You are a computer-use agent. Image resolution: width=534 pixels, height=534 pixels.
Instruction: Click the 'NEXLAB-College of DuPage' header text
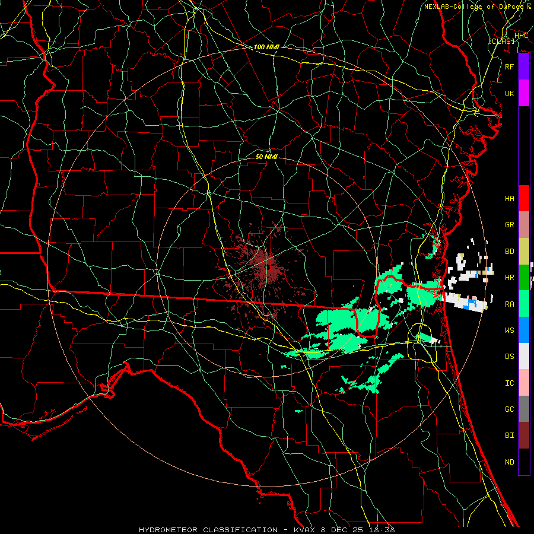point(473,7)
